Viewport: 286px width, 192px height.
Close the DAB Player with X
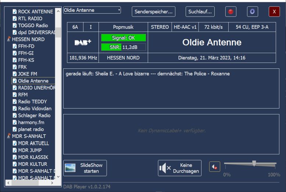pos(274,12)
